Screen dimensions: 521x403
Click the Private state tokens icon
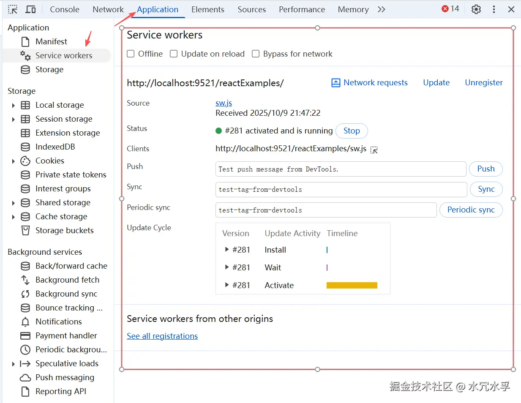[25, 174]
